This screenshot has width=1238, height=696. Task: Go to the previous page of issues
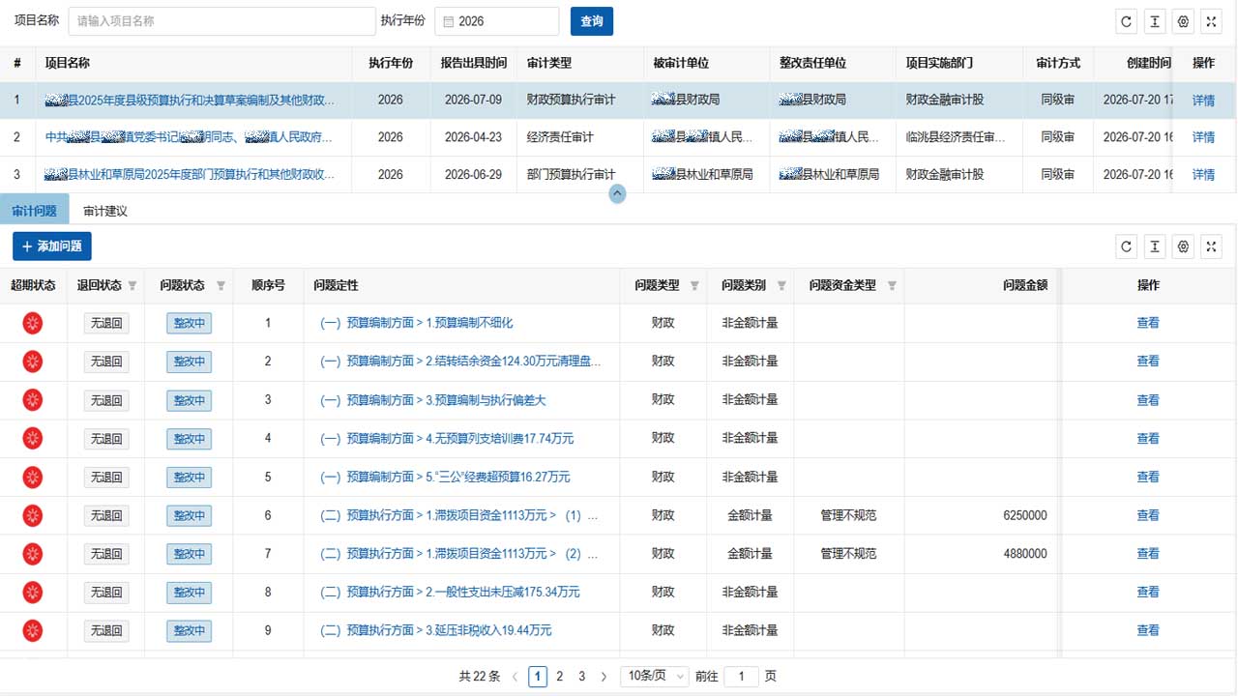pos(515,677)
